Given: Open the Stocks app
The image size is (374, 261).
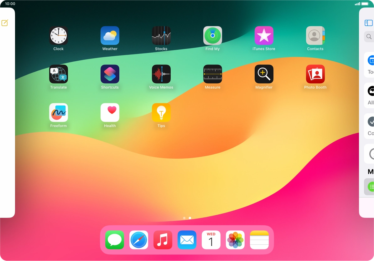Looking at the screenshot, I should (x=161, y=36).
